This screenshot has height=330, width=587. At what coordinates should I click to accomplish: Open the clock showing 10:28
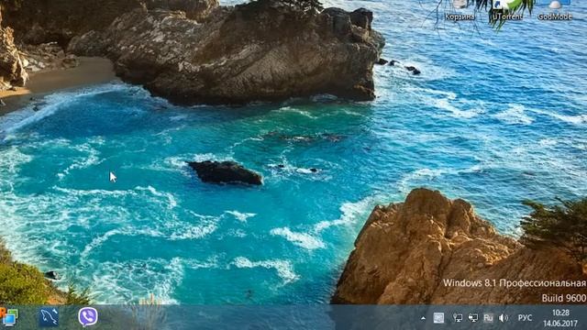click(560, 318)
